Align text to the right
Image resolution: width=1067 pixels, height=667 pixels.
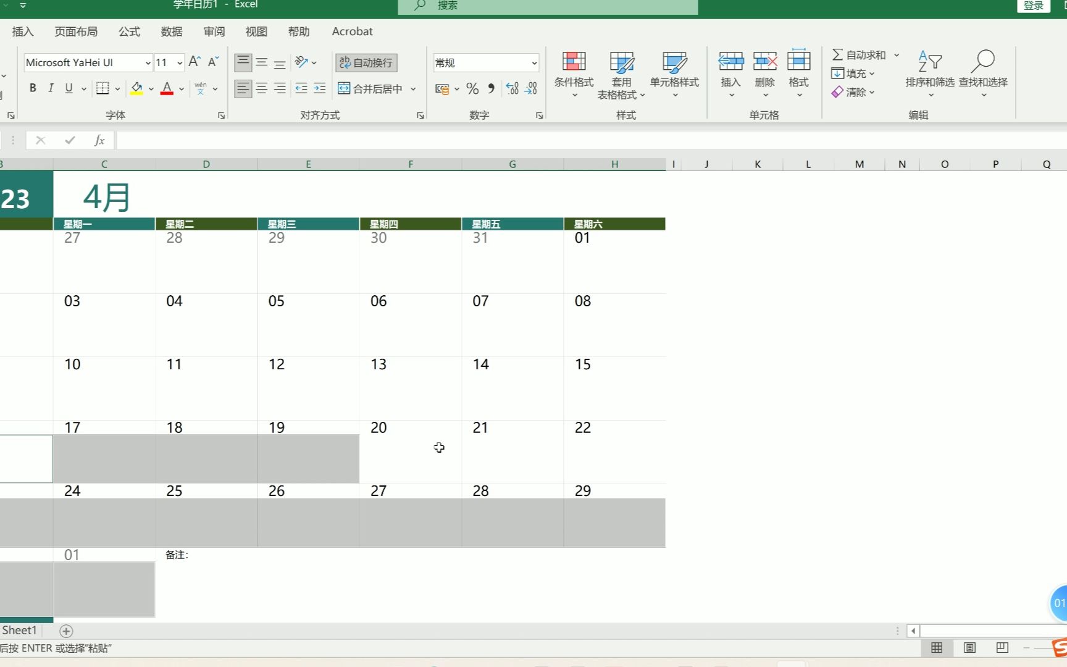tap(280, 88)
